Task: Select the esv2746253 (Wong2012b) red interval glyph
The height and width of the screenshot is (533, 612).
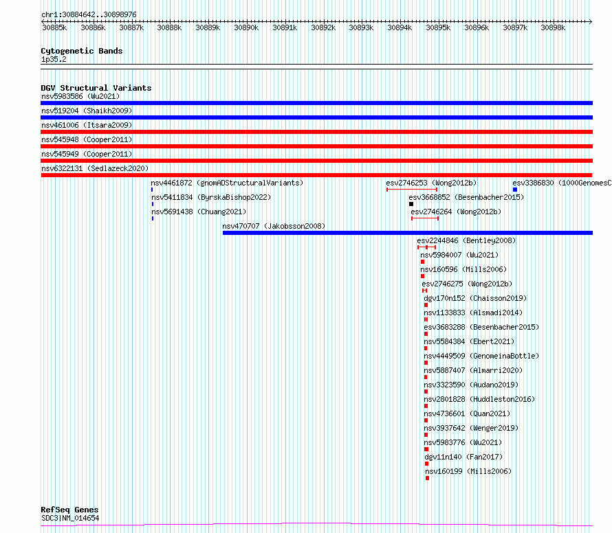Action: [412, 190]
